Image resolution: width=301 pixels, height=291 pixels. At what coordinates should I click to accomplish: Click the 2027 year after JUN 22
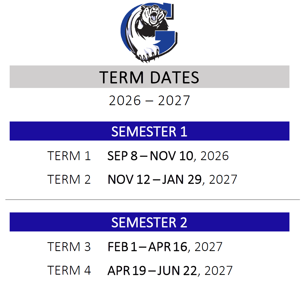tap(219, 270)
